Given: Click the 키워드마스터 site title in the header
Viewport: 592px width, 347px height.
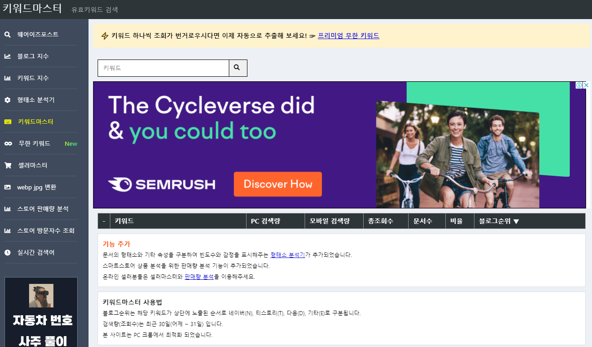Looking at the screenshot, I should (x=32, y=9).
